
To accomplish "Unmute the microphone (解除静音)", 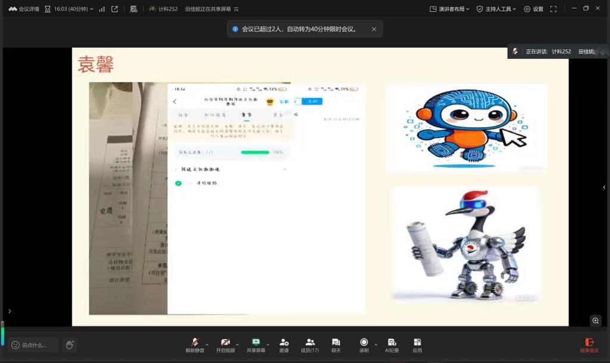I will (x=194, y=343).
